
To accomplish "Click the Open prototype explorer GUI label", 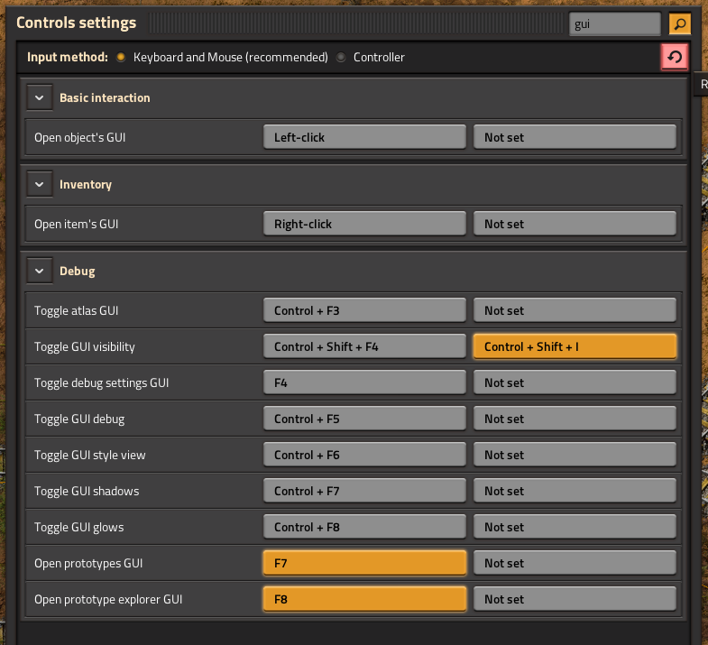I will (108, 599).
